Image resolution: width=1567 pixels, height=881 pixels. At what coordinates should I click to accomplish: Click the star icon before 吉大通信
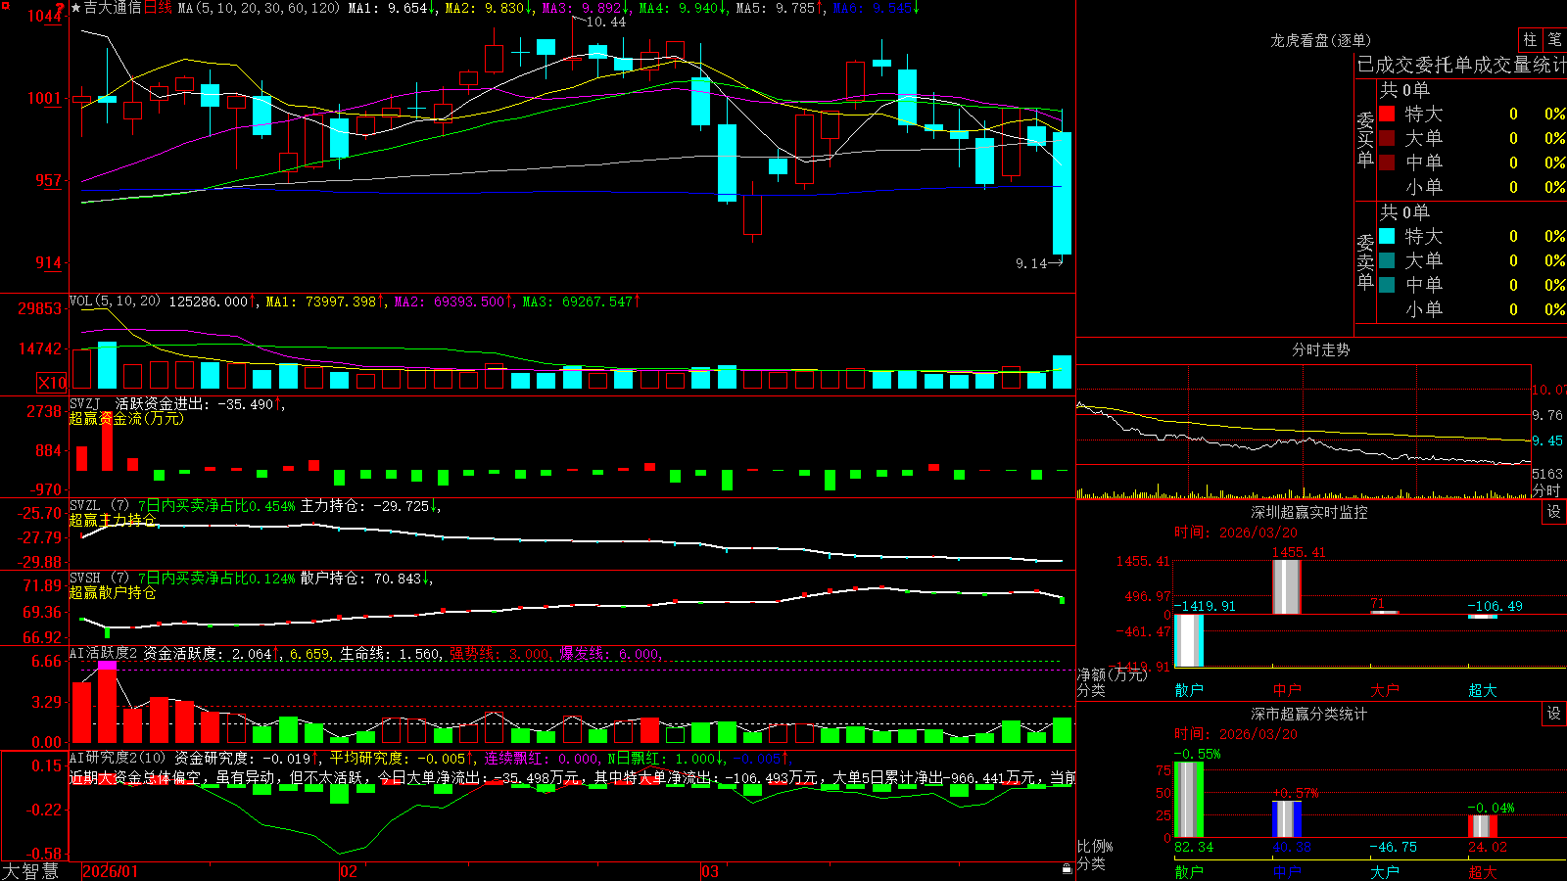click(75, 8)
